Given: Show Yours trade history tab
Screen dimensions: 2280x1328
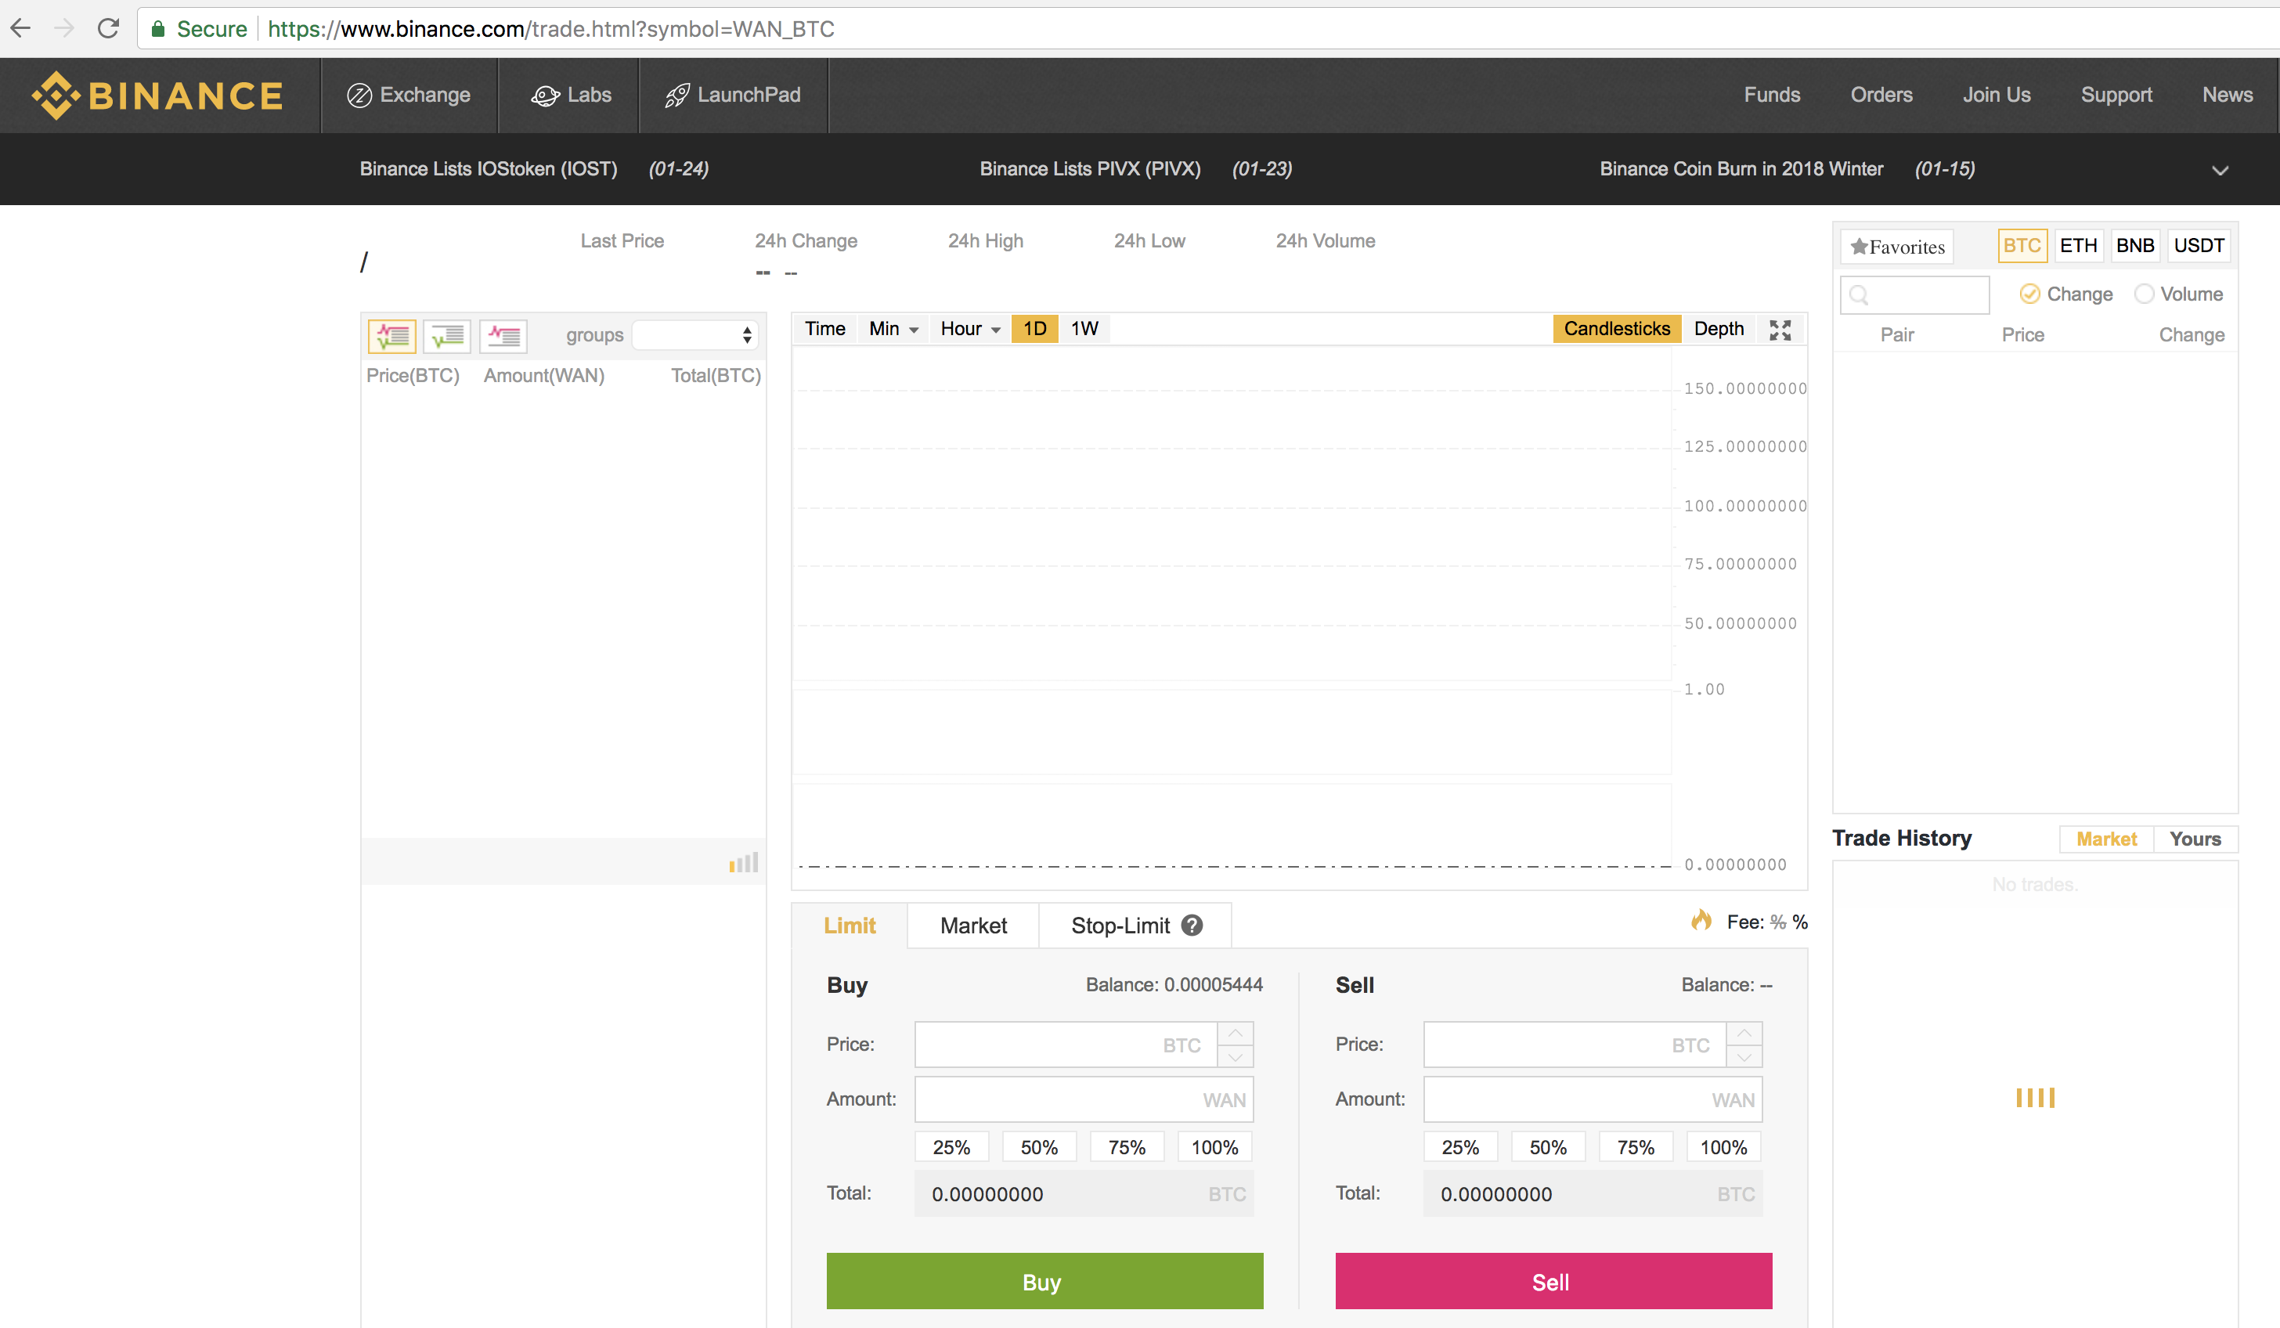Looking at the screenshot, I should pyautogui.click(x=2195, y=839).
